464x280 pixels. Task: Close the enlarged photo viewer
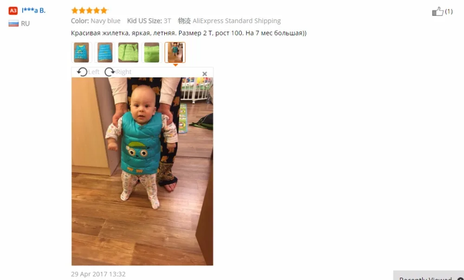point(205,74)
